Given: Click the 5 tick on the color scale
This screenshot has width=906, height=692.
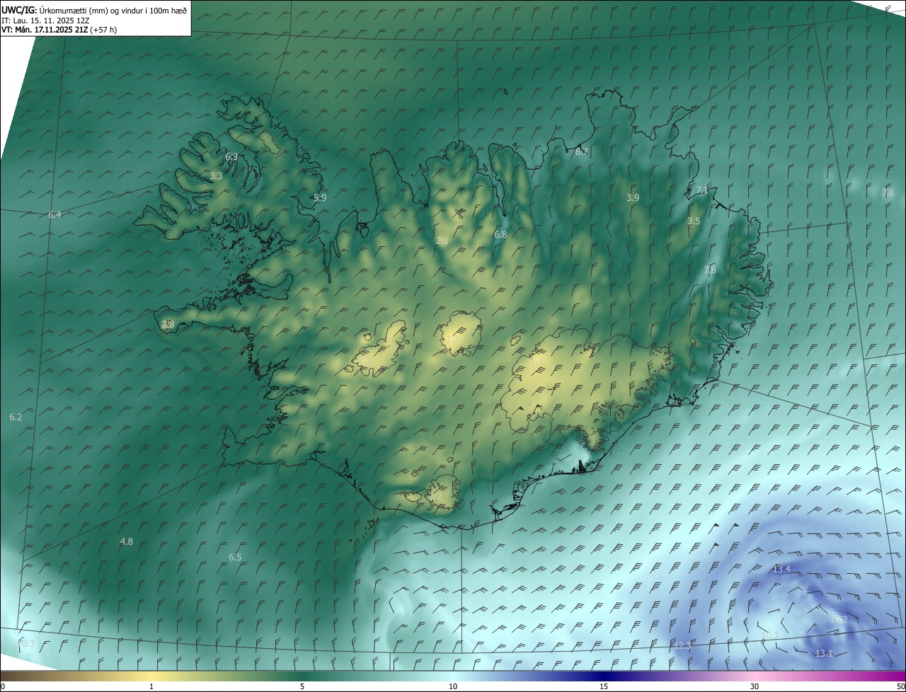Looking at the screenshot, I should point(302,686).
